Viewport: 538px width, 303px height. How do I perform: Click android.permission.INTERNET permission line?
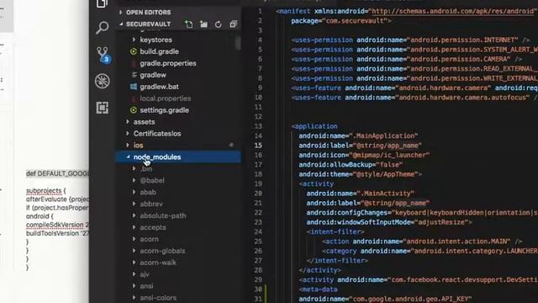pos(411,40)
